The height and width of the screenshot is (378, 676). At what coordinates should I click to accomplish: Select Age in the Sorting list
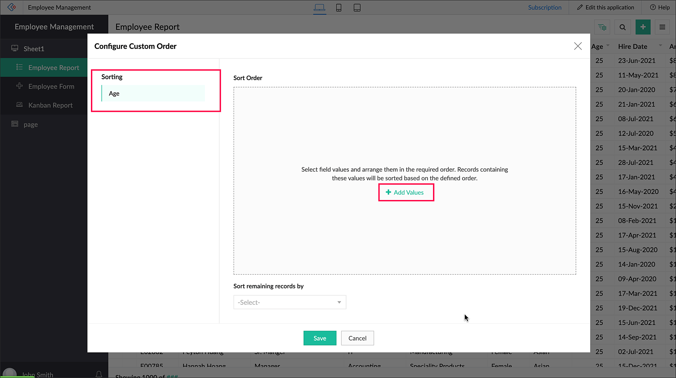click(x=153, y=94)
